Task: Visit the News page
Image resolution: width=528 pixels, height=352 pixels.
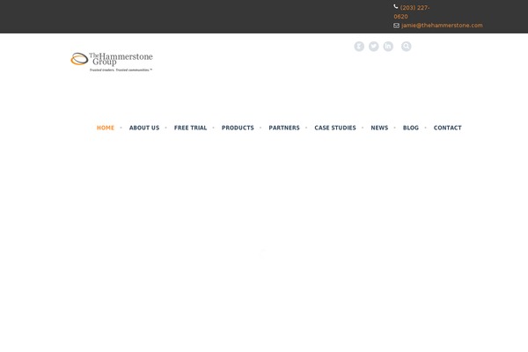Action: [x=379, y=128]
